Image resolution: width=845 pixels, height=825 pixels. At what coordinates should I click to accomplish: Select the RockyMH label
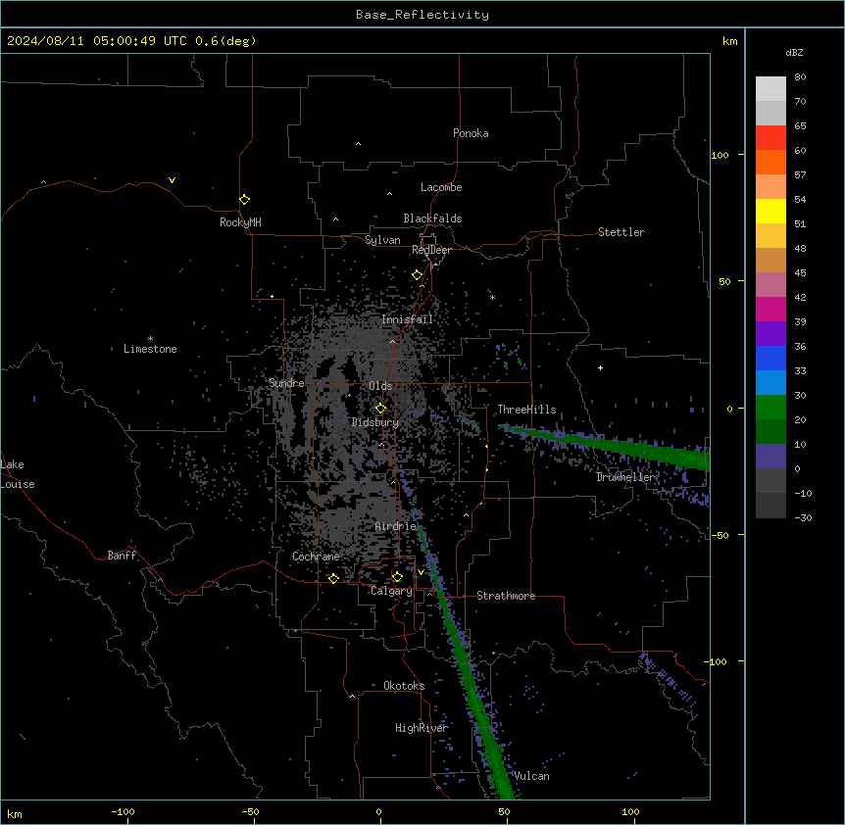click(x=240, y=222)
